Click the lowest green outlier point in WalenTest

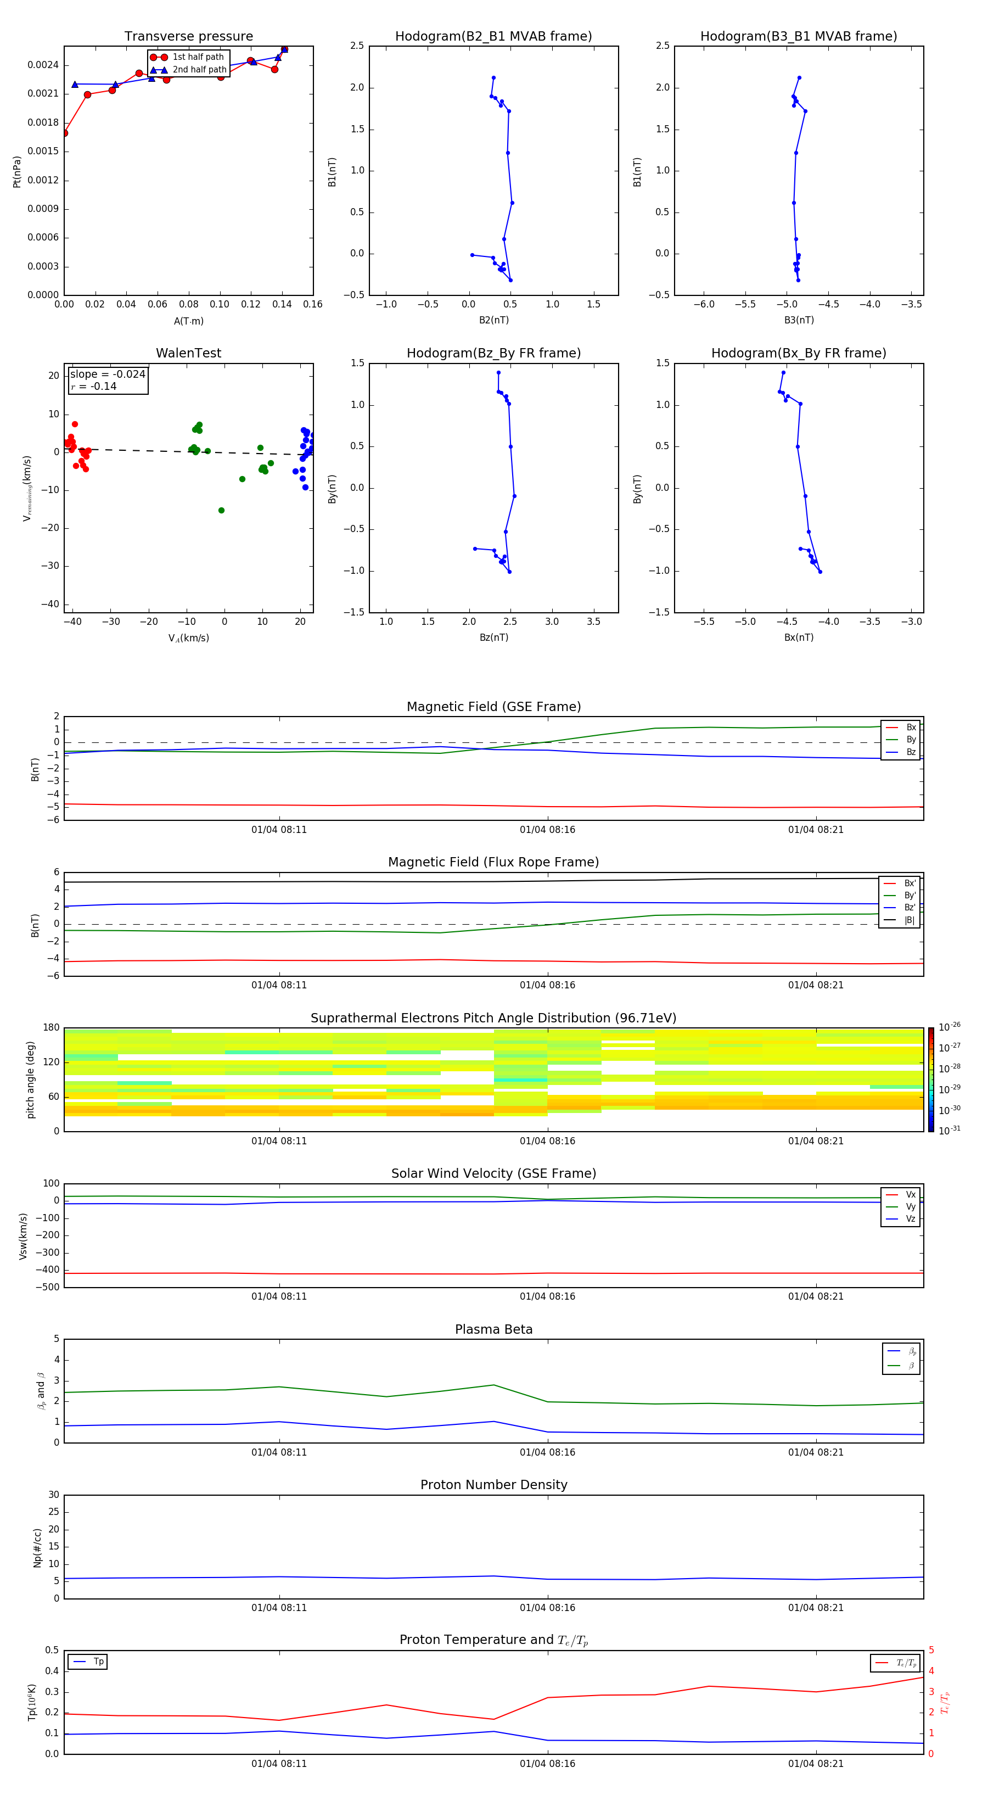tap(222, 511)
